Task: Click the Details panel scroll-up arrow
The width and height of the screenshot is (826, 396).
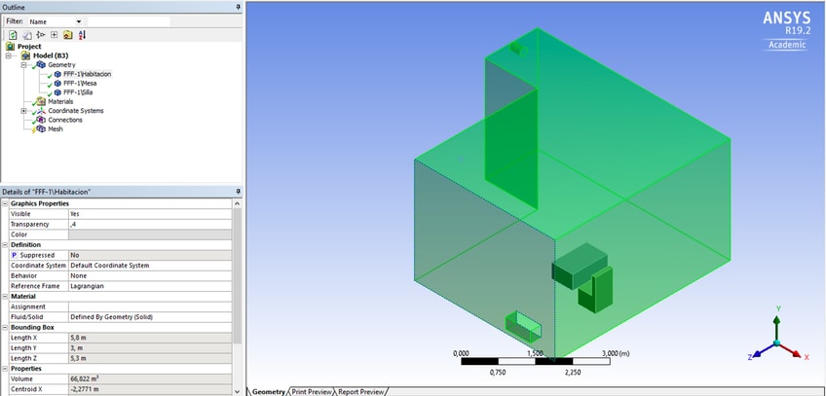Action: coord(237,203)
